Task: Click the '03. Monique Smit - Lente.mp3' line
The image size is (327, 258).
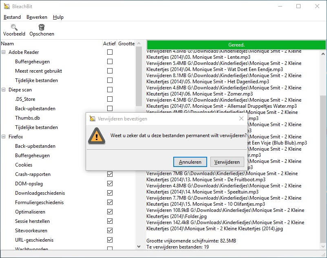Action: (198, 57)
